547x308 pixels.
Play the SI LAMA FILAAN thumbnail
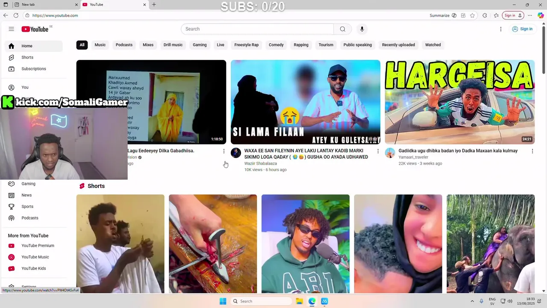[x=306, y=102]
